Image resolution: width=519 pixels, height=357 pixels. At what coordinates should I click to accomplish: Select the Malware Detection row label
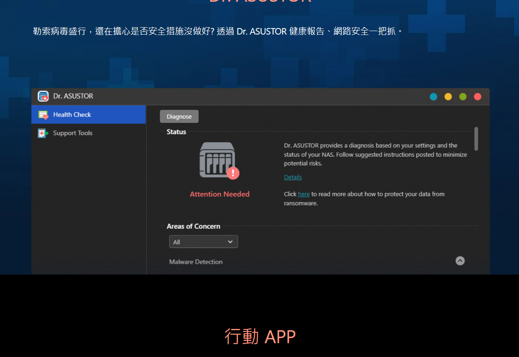coord(196,262)
